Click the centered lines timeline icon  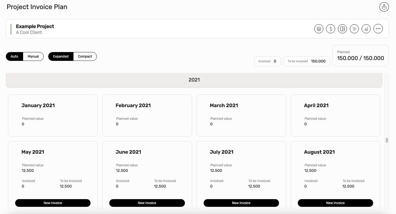pyautogui.click(x=354, y=29)
